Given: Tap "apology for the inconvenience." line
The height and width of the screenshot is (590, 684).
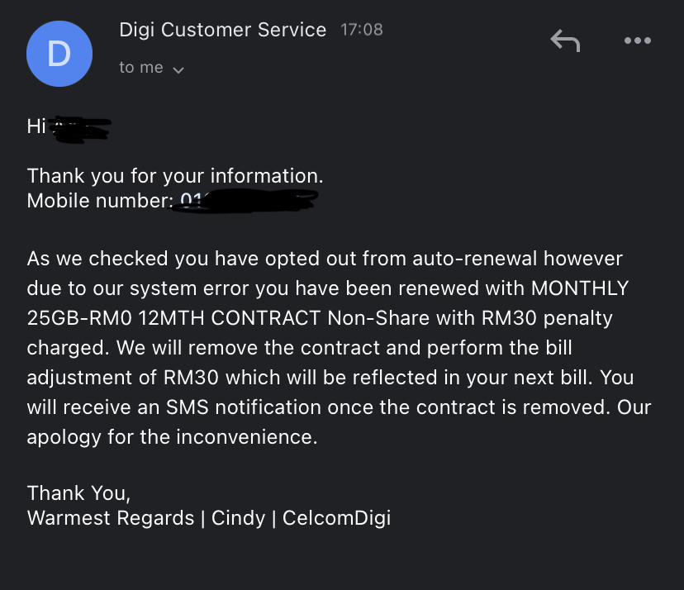Looking at the screenshot, I should (x=173, y=437).
